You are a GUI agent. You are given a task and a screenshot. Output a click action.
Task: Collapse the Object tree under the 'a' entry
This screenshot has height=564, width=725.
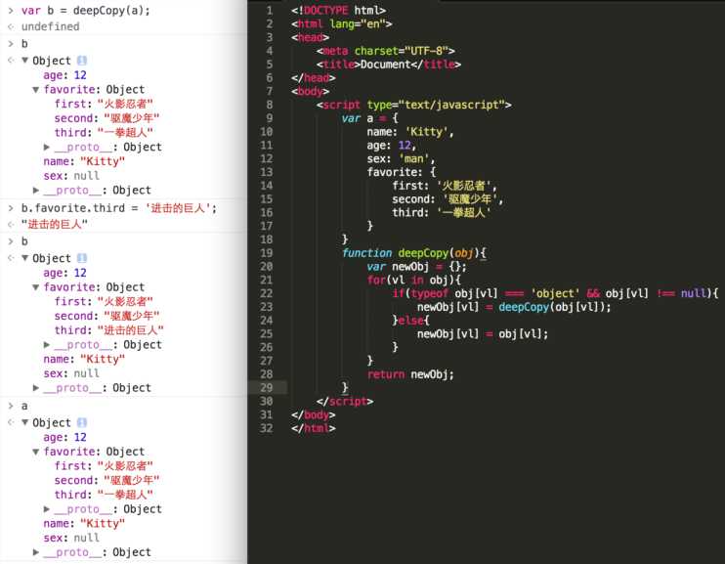point(25,422)
